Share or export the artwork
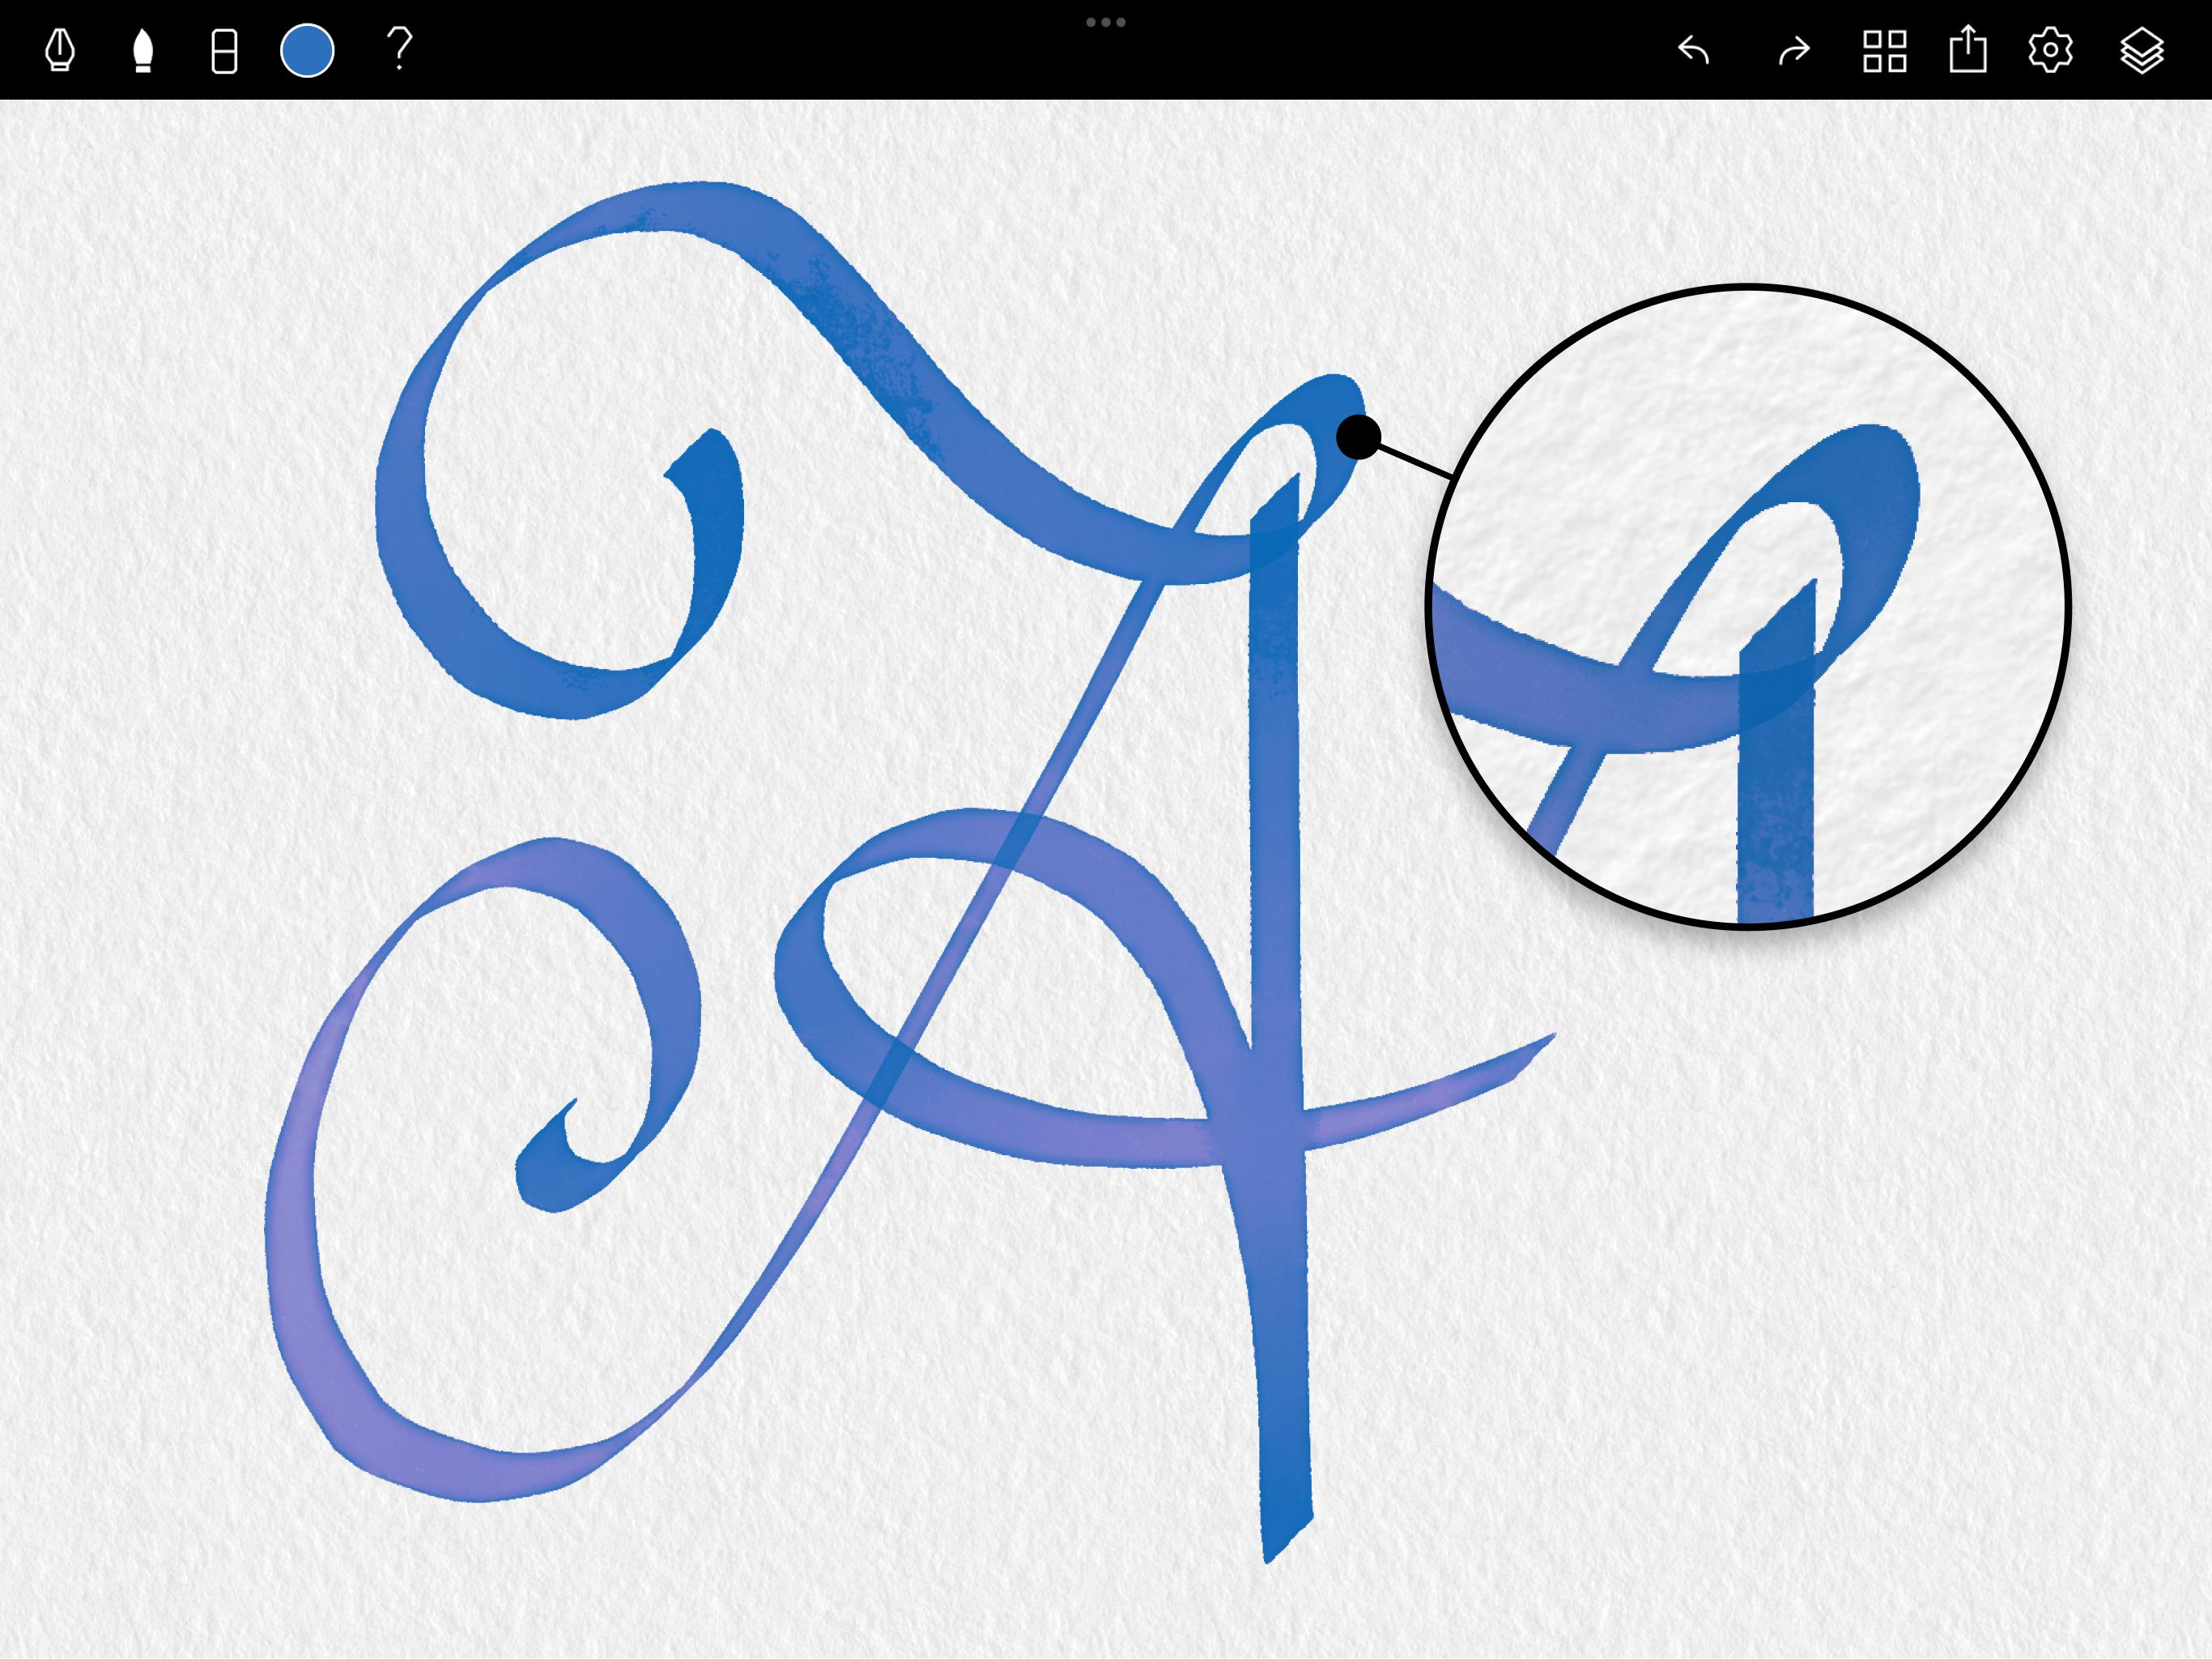This screenshot has height=1659, width=2212. click(x=1968, y=50)
